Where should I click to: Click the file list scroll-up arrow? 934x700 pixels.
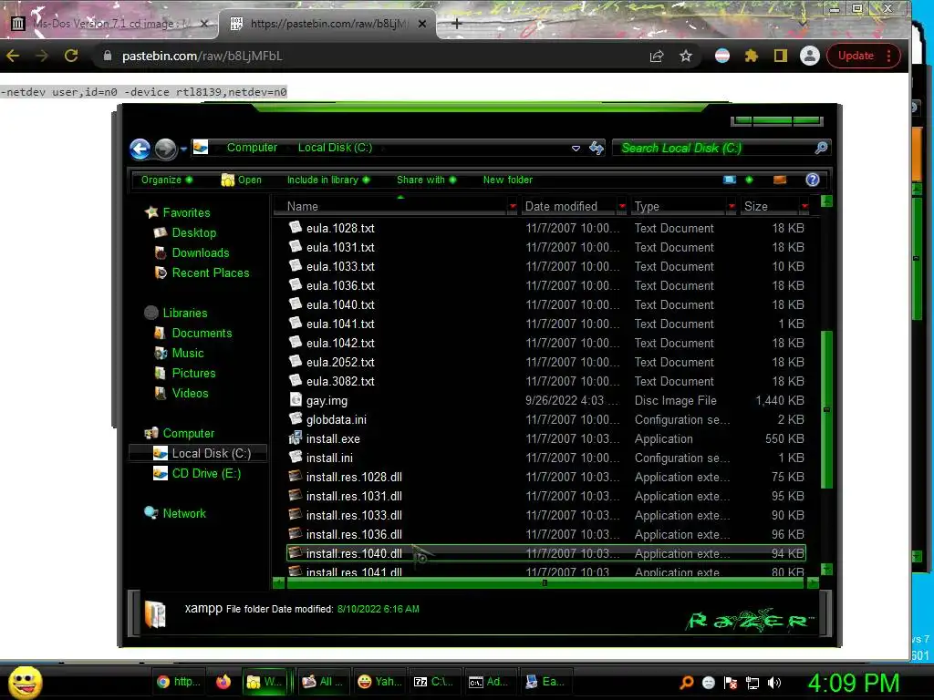826,201
